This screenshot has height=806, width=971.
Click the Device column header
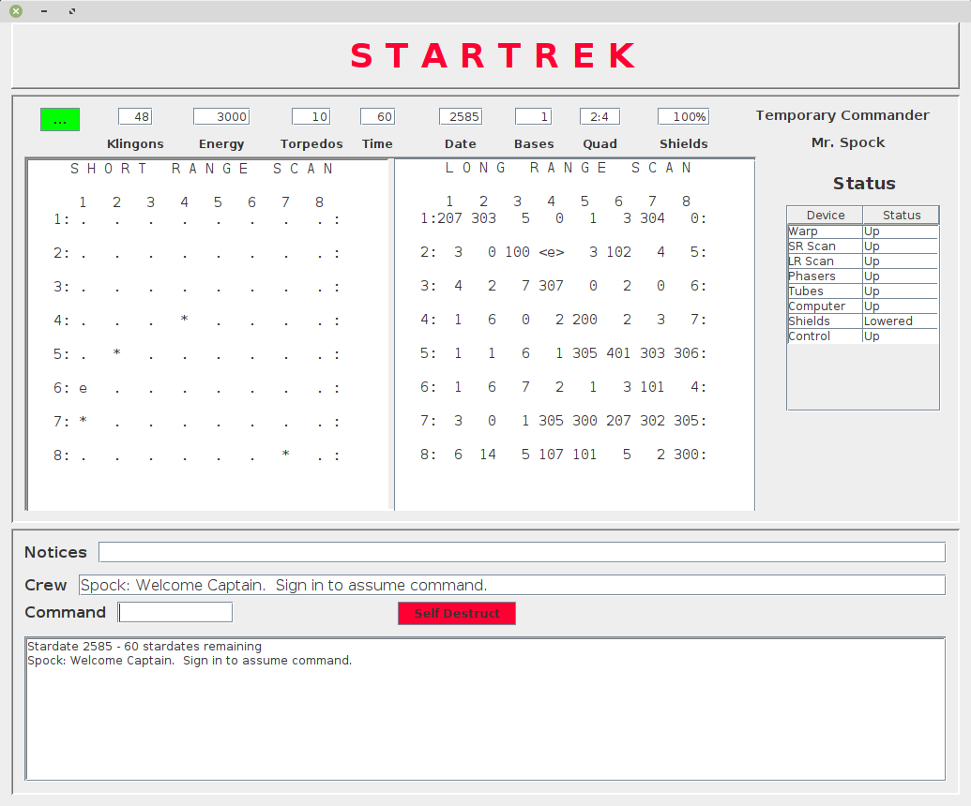click(x=825, y=215)
